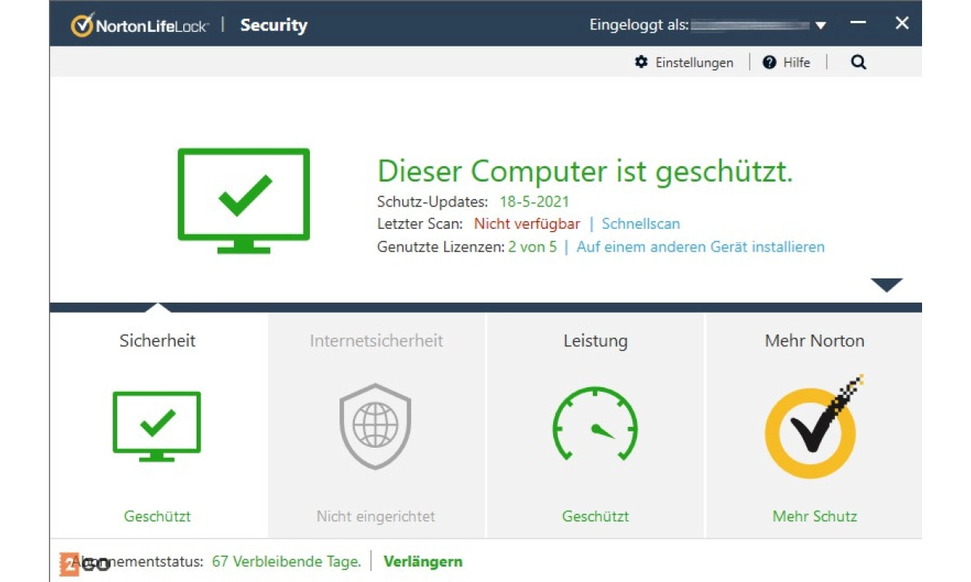The height and width of the screenshot is (582, 971).
Task: Click the NortonLifeLock logo in title bar
Action: (x=140, y=25)
